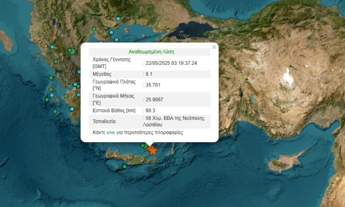The height and width of the screenshot is (207, 345).
Task: Select the green marker cluster in Thessaly
Action: pyautogui.click(x=71, y=51)
